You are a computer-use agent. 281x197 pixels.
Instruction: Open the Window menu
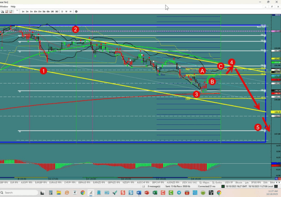[x=4, y=7]
